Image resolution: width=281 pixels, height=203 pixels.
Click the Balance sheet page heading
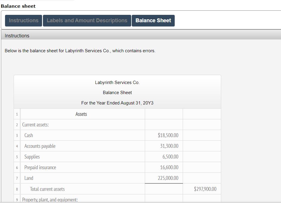coord(18,6)
